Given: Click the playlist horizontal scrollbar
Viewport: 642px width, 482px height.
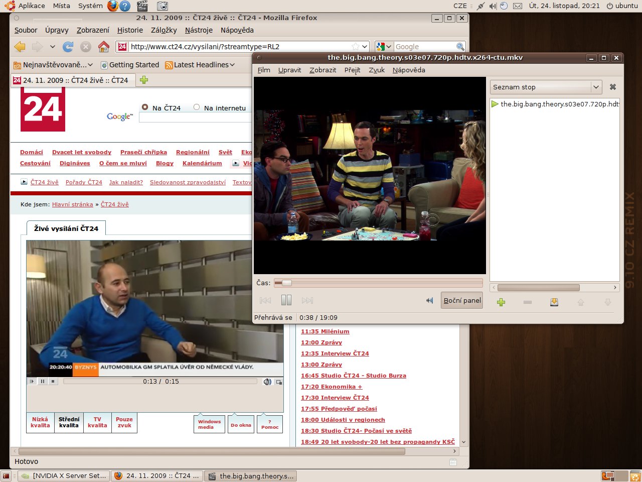Looking at the screenshot, I should pyautogui.click(x=555, y=288).
